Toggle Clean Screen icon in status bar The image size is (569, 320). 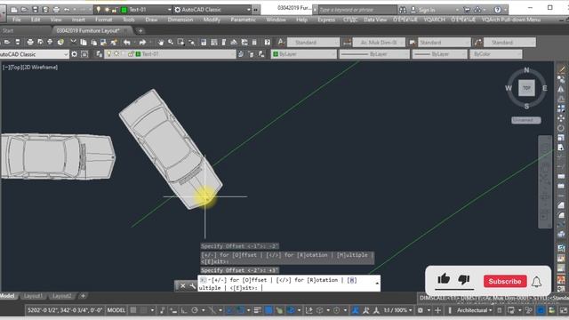tap(564, 310)
